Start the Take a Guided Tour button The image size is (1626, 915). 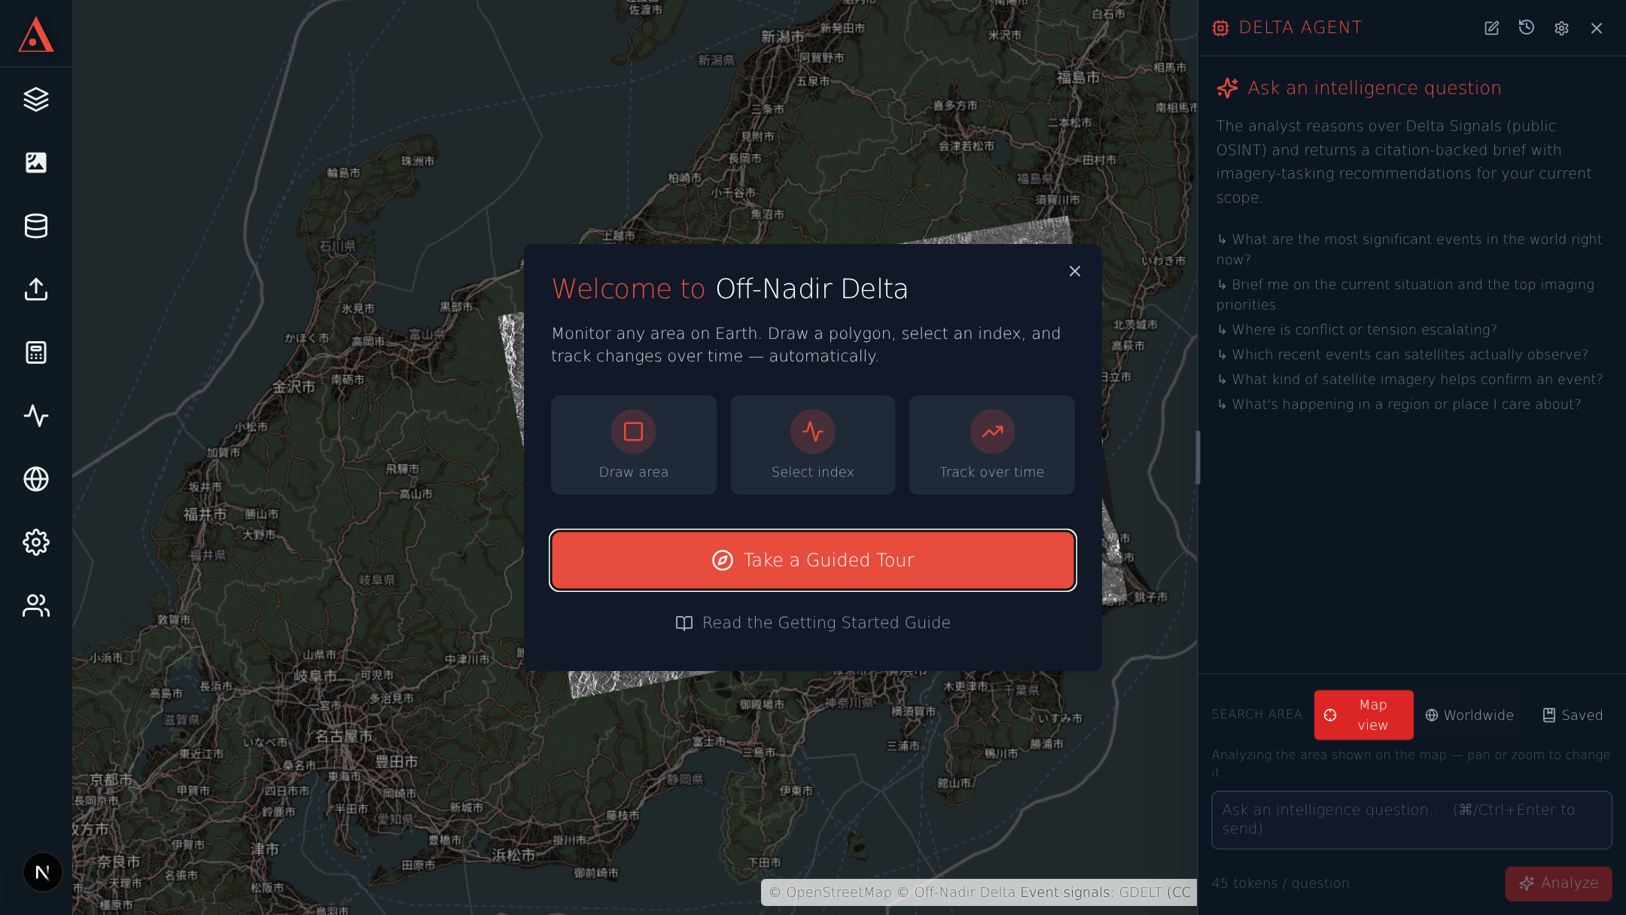pyautogui.click(x=813, y=560)
